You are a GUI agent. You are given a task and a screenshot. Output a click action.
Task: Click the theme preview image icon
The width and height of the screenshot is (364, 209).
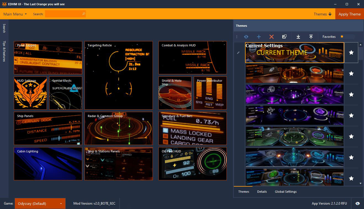pyautogui.click(x=284, y=36)
